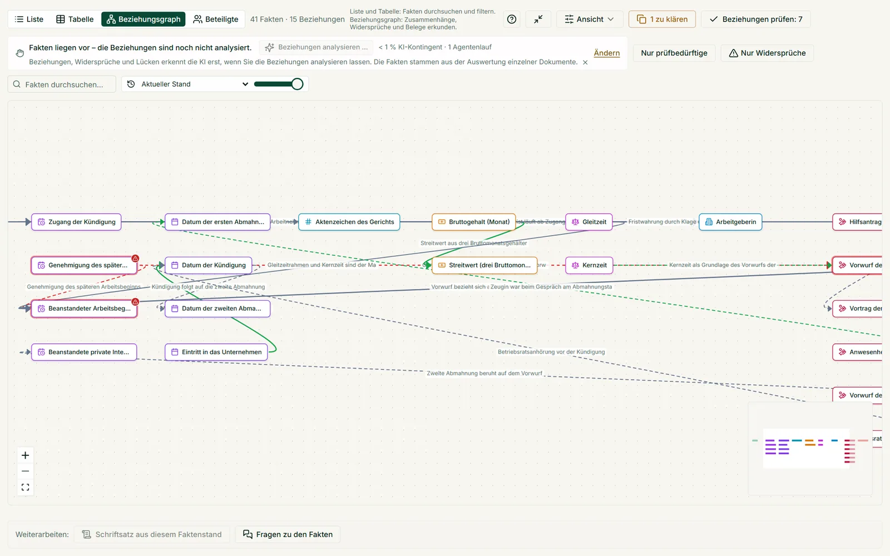The image size is (890, 556).
Task: Click the graph minimap overview
Action: (810, 448)
